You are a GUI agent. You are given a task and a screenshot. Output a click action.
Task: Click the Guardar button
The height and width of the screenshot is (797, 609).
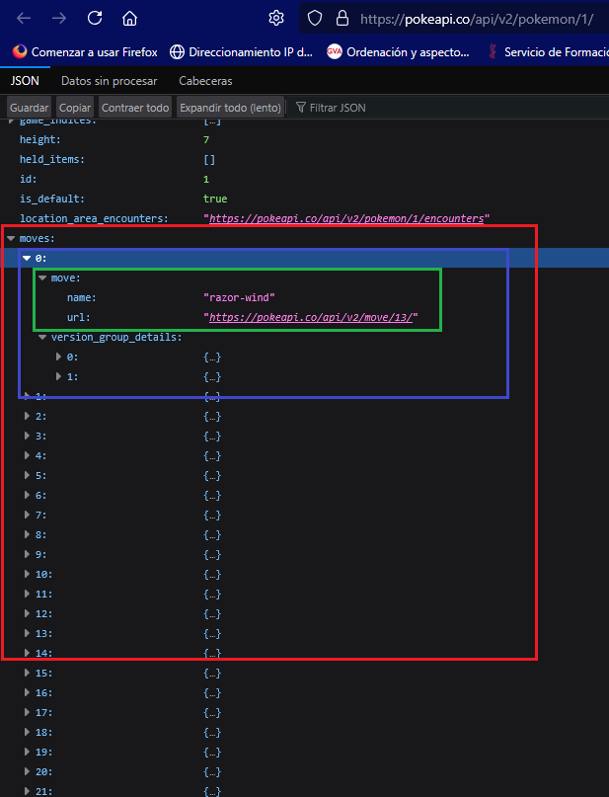click(x=30, y=108)
